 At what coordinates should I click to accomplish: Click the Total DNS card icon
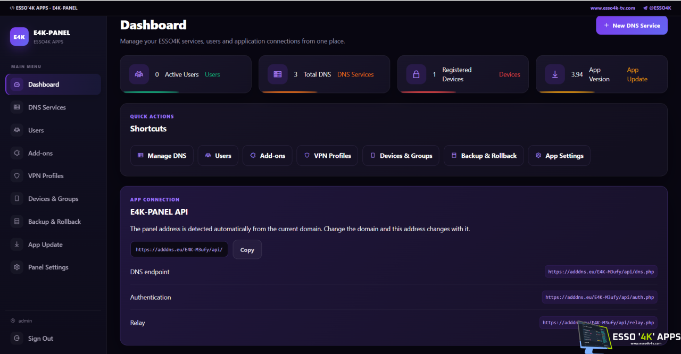tap(278, 74)
